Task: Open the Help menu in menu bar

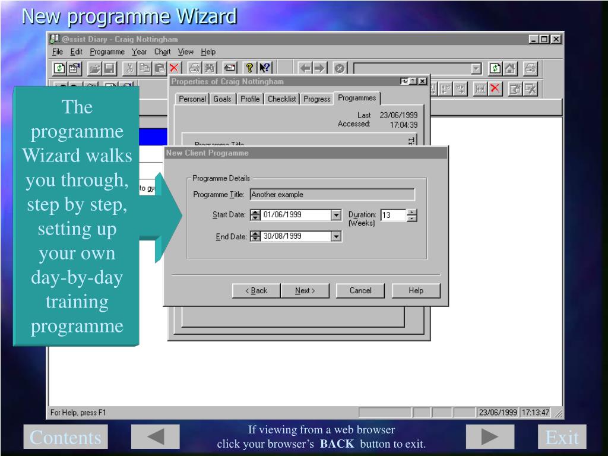Action: click(208, 52)
